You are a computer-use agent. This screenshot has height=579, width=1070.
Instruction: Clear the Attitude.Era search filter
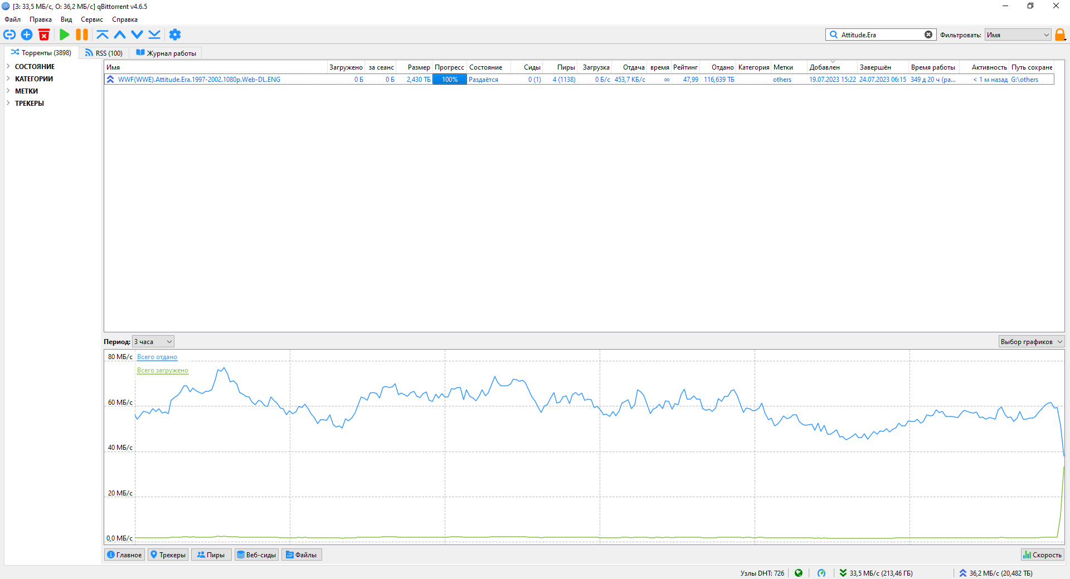point(928,35)
